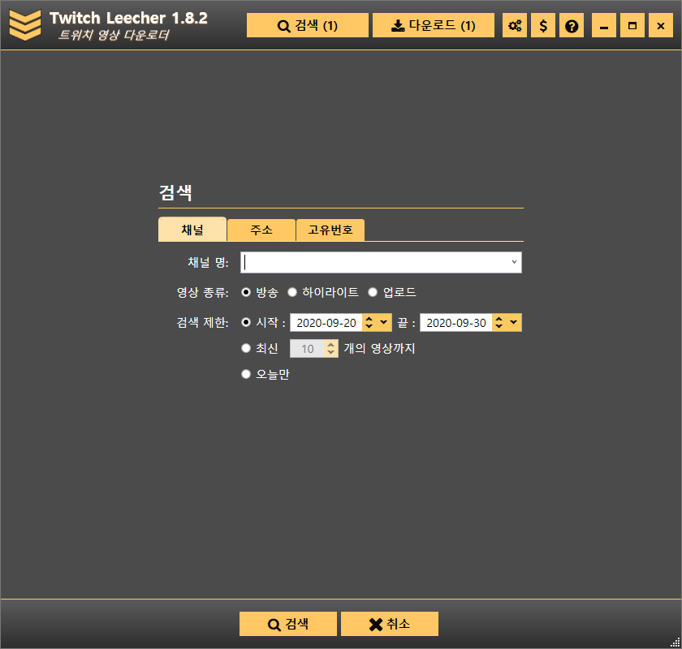Viewport: 682px width, 649px height.
Task: Click the dollar sign donate icon
Action: pos(543,25)
